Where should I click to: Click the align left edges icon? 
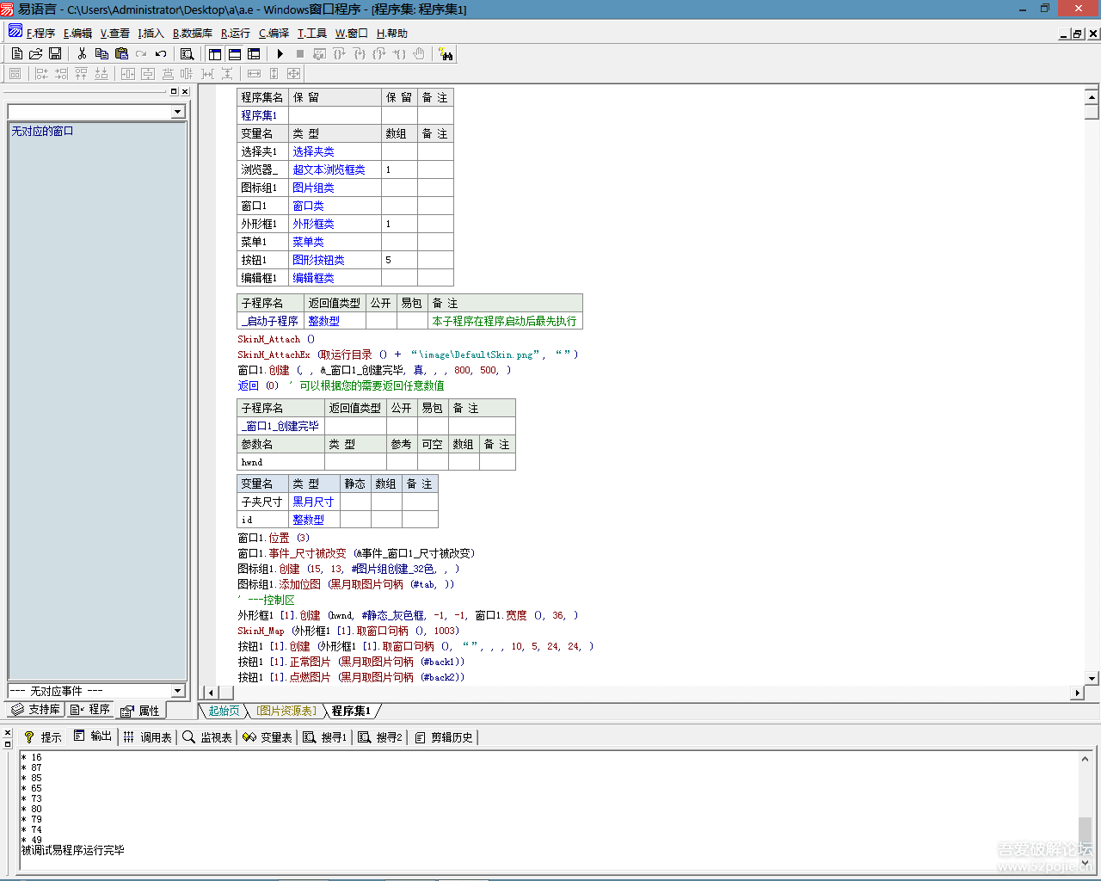coord(41,74)
